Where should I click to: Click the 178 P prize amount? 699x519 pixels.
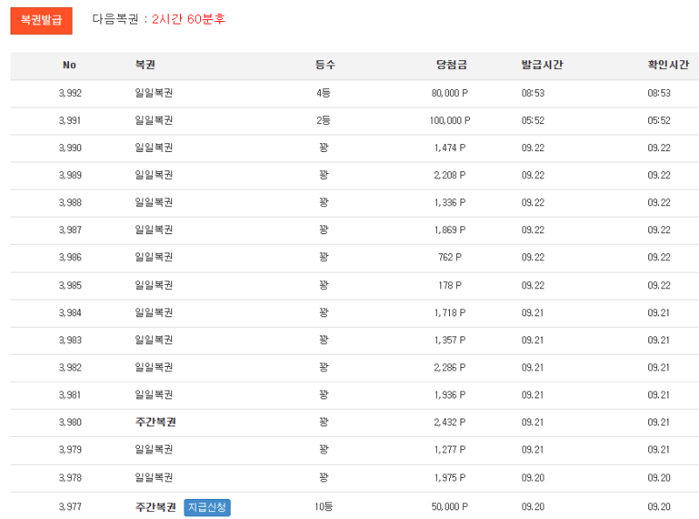[x=450, y=286]
